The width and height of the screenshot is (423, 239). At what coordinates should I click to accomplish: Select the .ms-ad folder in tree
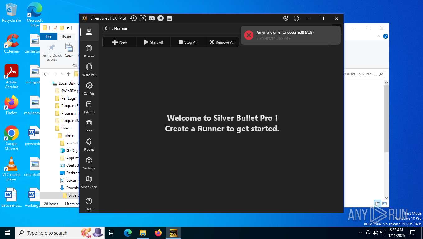(x=69, y=143)
